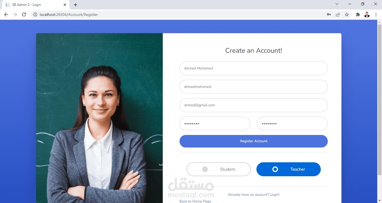
Task: Follow the Already have an account? Login! link
Action: [x=254, y=195]
